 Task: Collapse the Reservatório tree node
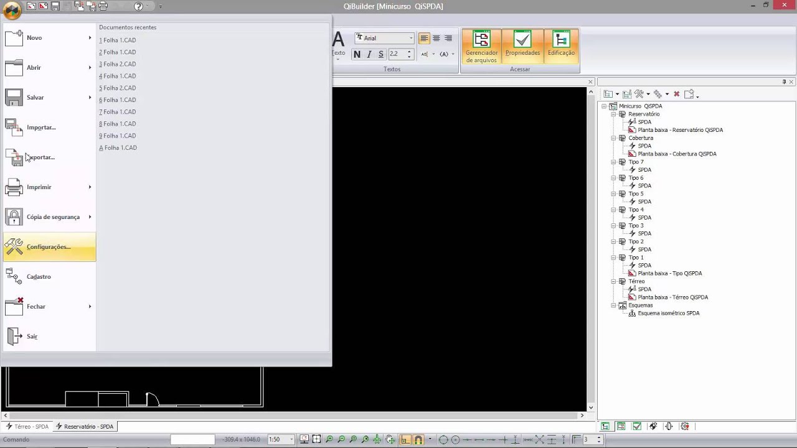(613, 114)
